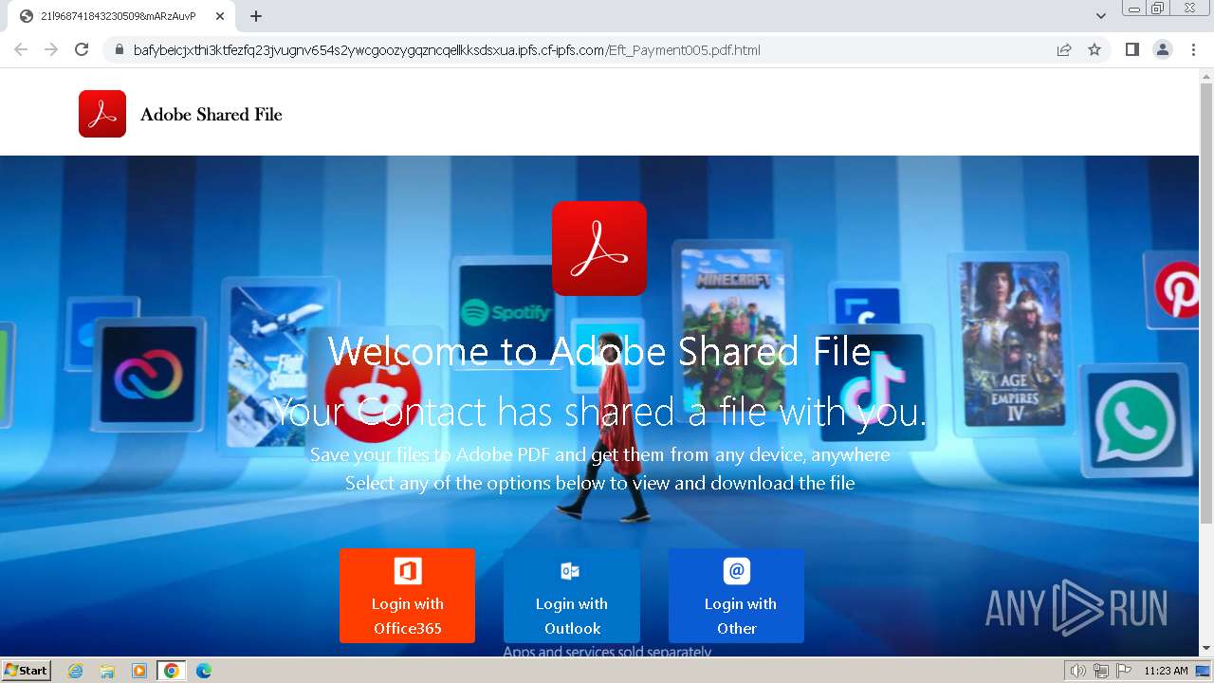The width and height of the screenshot is (1214, 683).
Task: Click the vertical page scrollbar thumb
Action: 1206,304
